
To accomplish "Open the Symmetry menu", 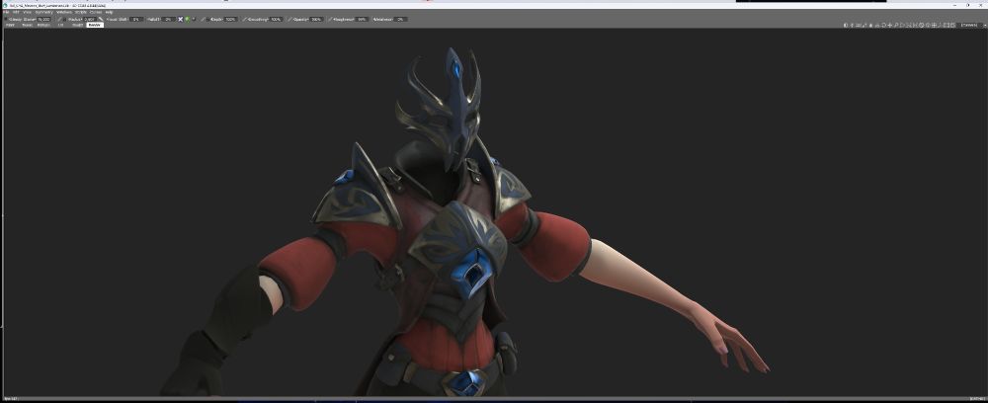I will [44, 12].
